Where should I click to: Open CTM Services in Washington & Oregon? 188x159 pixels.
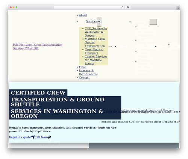[96, 32]
